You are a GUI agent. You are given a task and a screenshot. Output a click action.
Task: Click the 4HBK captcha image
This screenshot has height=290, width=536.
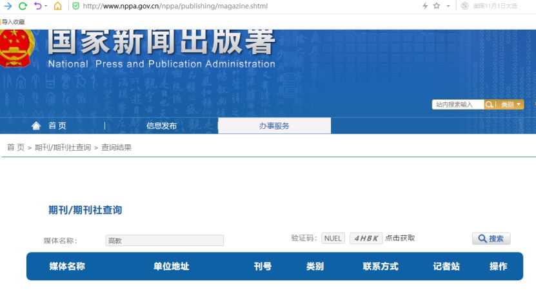pos(366,238)
